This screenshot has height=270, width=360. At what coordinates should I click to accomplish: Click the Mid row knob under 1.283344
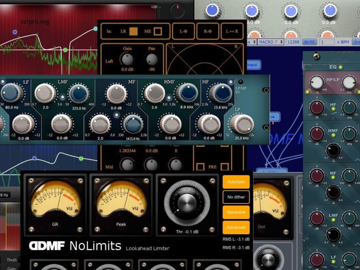(127, 165)
